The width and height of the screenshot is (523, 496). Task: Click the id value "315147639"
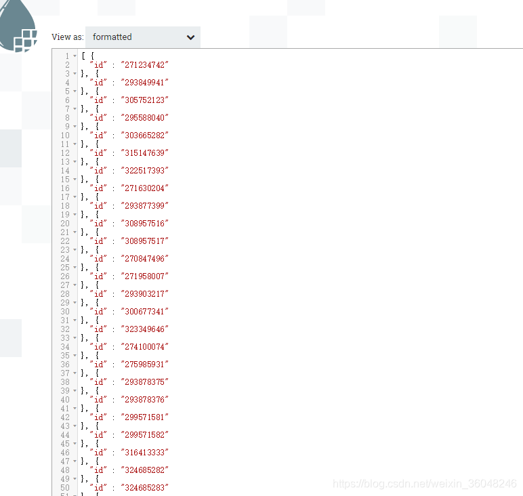(145, 152)
